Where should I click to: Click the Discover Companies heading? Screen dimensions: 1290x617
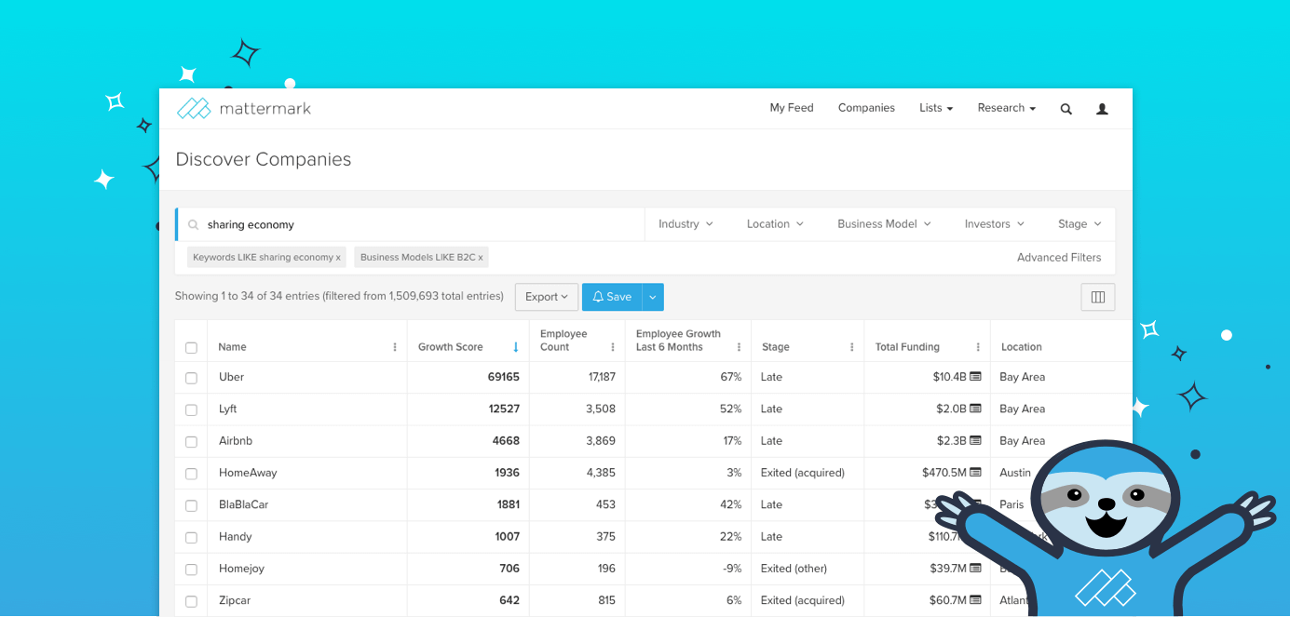[264, 159]
